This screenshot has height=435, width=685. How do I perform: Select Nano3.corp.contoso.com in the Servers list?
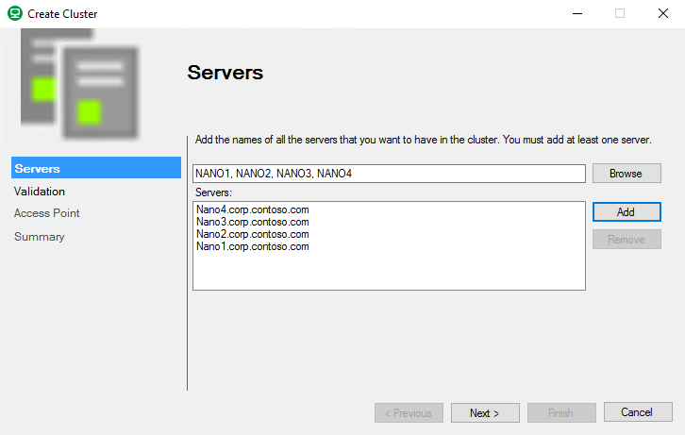tap(253, 222)
